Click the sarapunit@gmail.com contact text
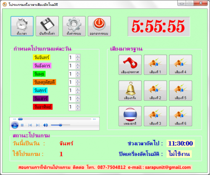 [168, 167]
